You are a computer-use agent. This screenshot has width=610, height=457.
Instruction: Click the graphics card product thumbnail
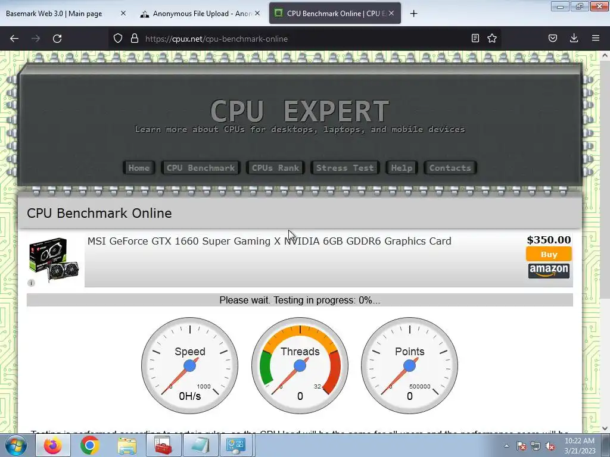click(54, 259)
